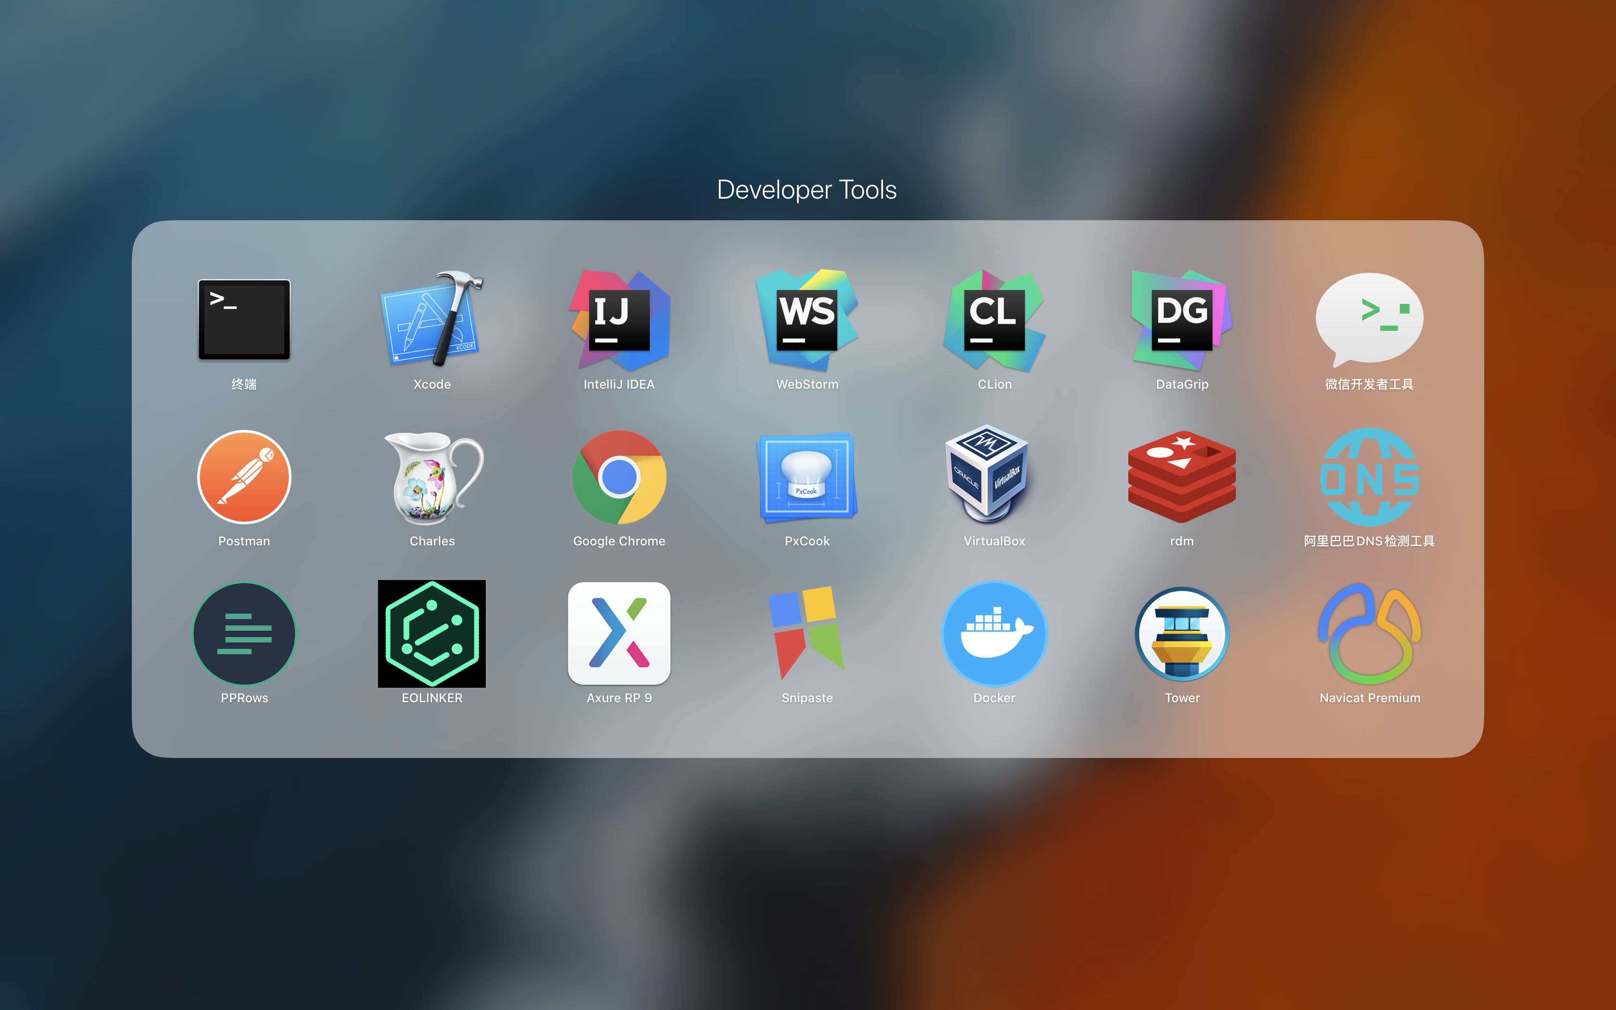Launch WeChat developer tools (微信开发者工具)
The image size is (1616, 1010).
(x=1369, y=320)
